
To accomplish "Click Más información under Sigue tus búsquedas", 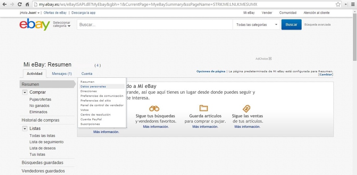I will [x=156, y=127].
